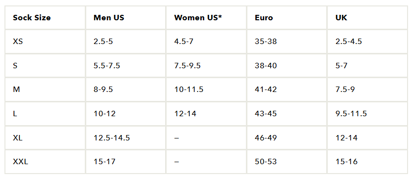Select the Euro column header

pos(287,18)
